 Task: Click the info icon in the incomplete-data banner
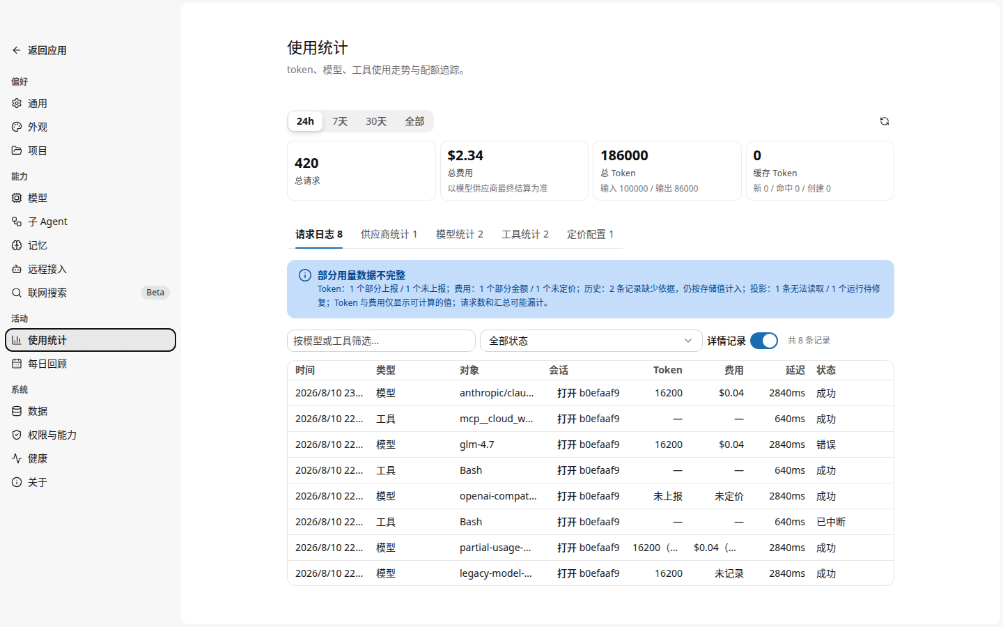(305, 275)
